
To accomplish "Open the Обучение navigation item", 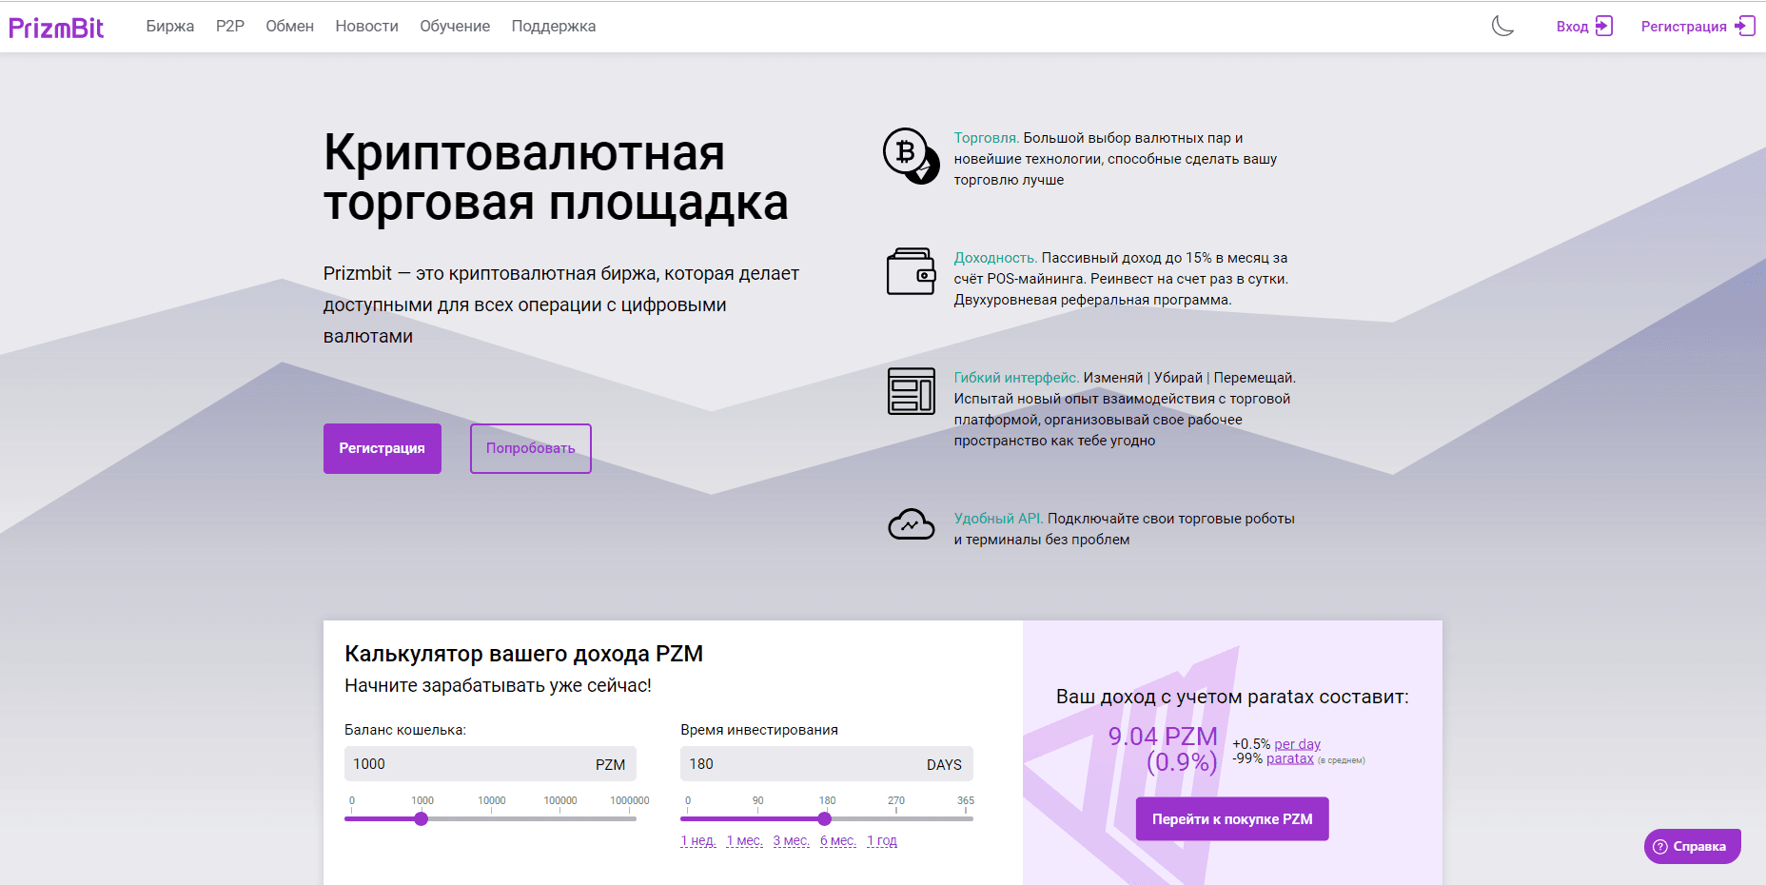I will point(455,27).
